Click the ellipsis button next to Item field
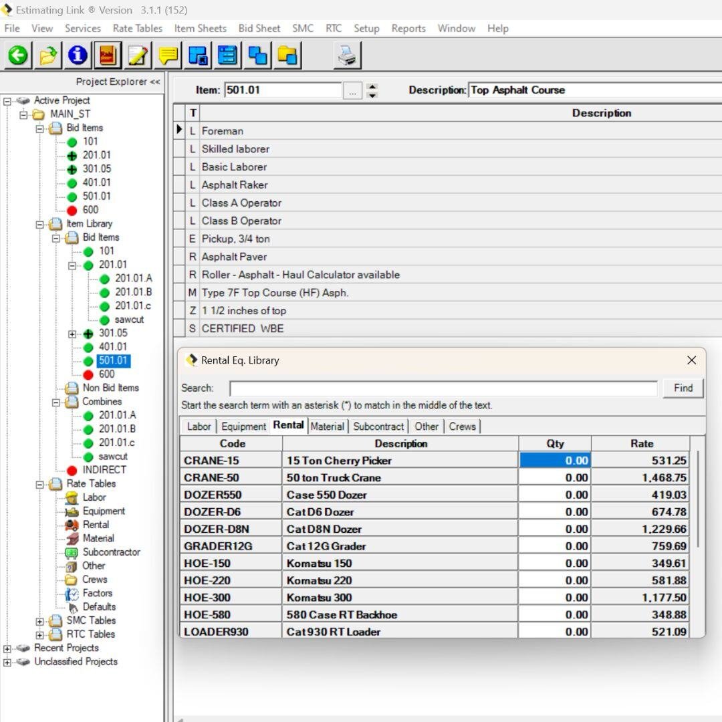This screenshot has width=722, height=722. pyautogui.click(x=352, y=90)
